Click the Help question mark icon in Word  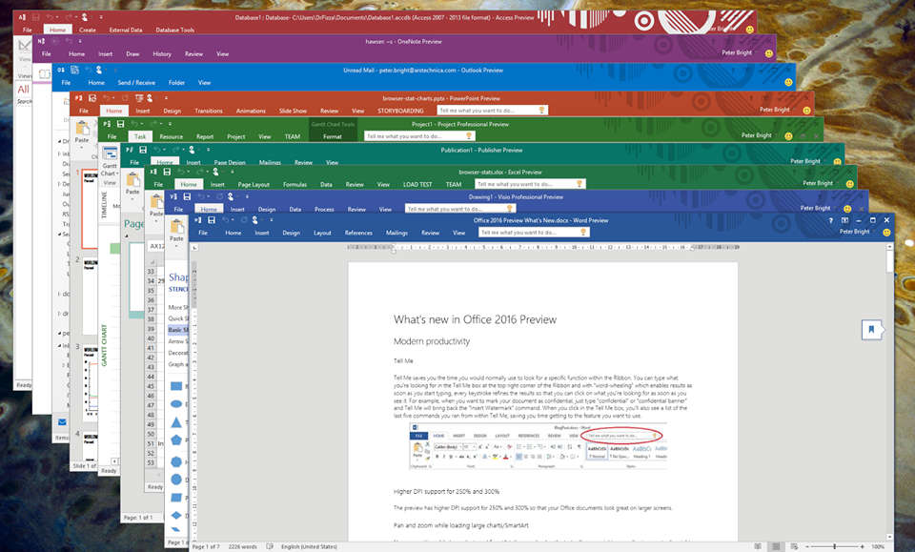coord(831,220)
